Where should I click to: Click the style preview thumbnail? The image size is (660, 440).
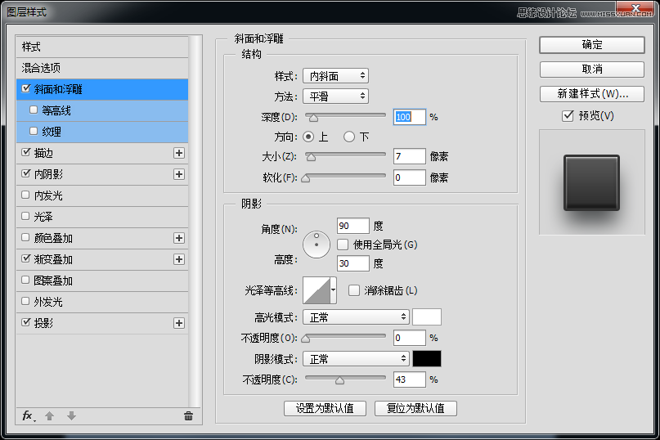click(592, 182)
